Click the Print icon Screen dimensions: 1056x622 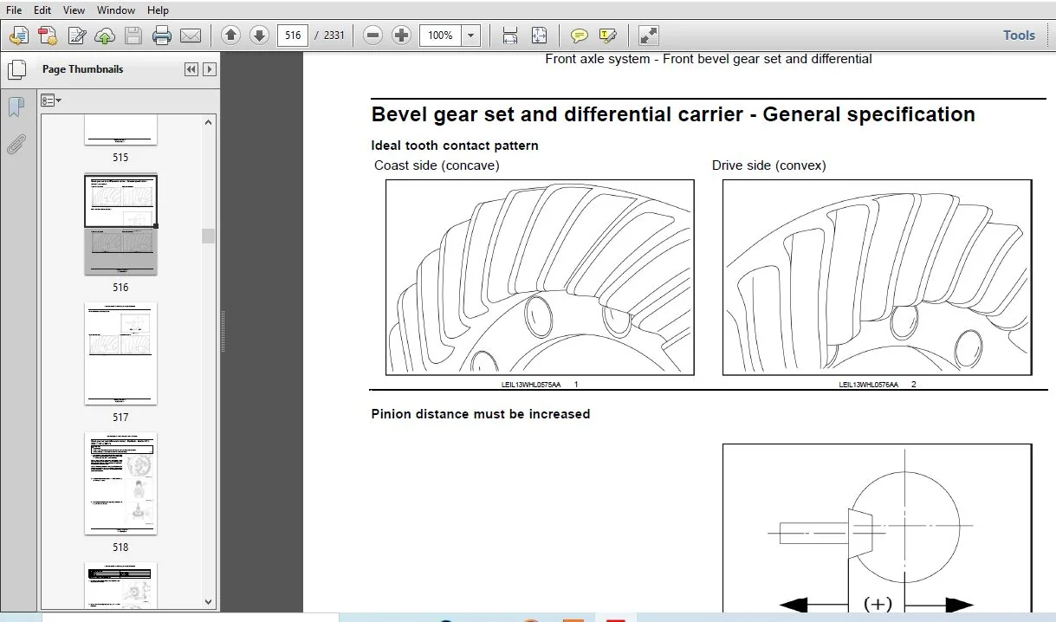click(162, 36)
